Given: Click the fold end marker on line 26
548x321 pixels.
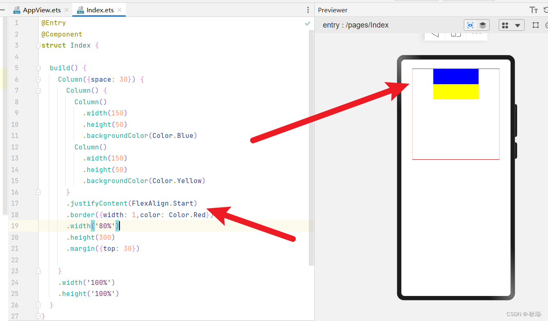Looking at the screenshot, I should (38, 305).
